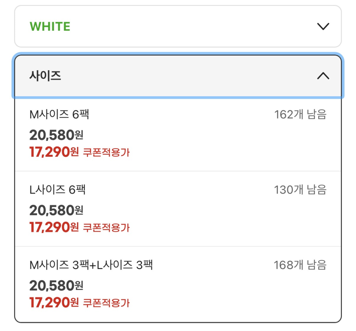Click red 17,290원 under M사이즈 6팩
This screenshot has height=331, width=356.
(54, 152)
